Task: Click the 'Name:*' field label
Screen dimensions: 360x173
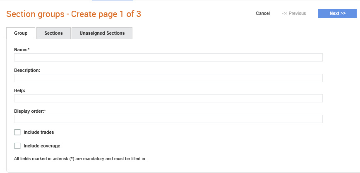Action: pos(22,50)
